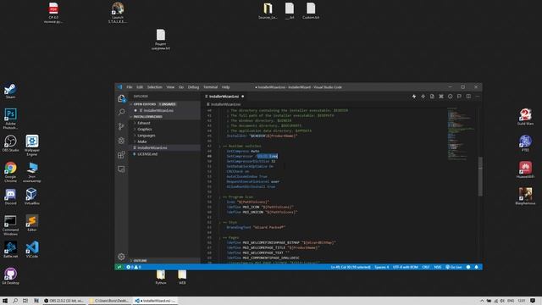Change indentation via Spaces: 4 in the status bar
542x305 pixels.
point(382,267)
